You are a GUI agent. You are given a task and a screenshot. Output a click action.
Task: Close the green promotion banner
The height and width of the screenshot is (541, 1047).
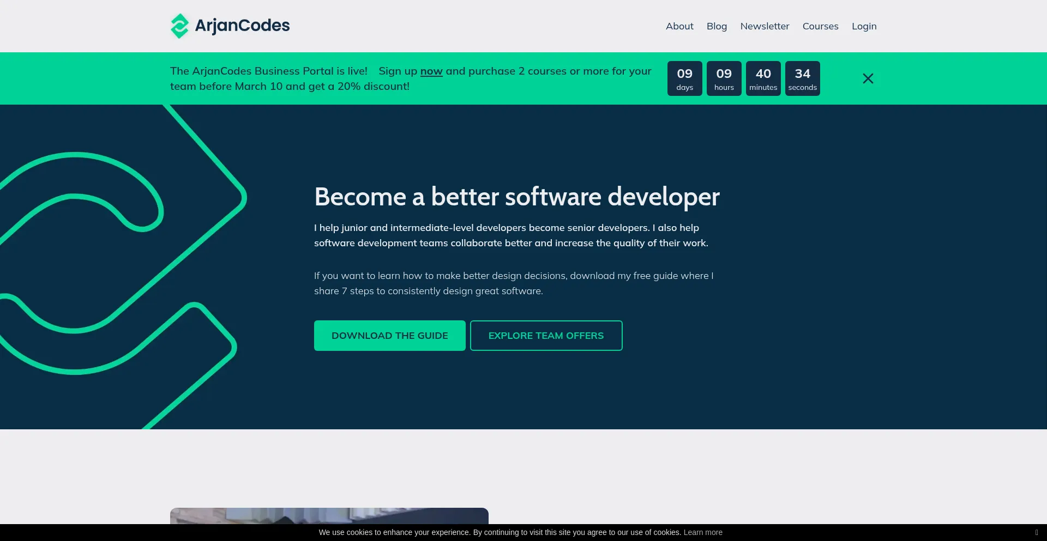(868, 78)
